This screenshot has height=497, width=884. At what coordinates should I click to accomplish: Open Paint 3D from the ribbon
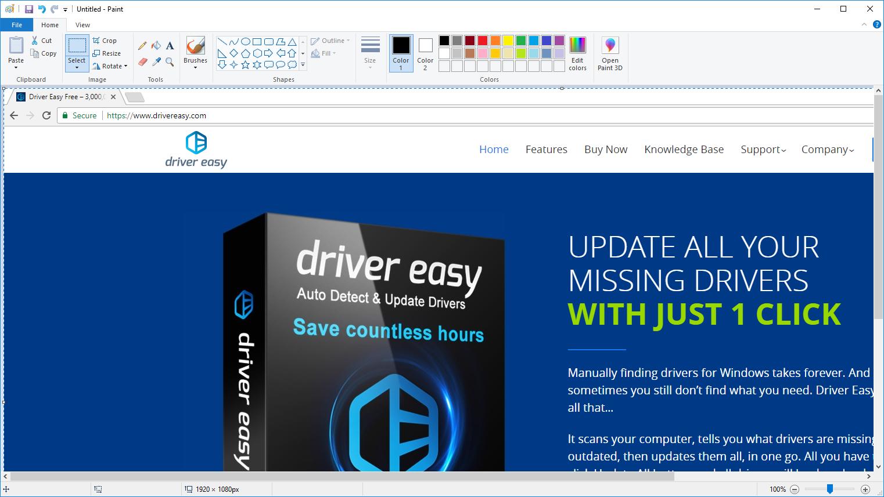coord(609,52)
